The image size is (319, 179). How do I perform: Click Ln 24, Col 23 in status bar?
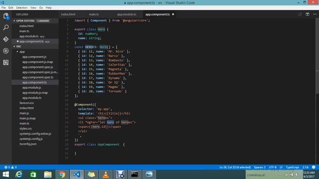pos(235,167)
